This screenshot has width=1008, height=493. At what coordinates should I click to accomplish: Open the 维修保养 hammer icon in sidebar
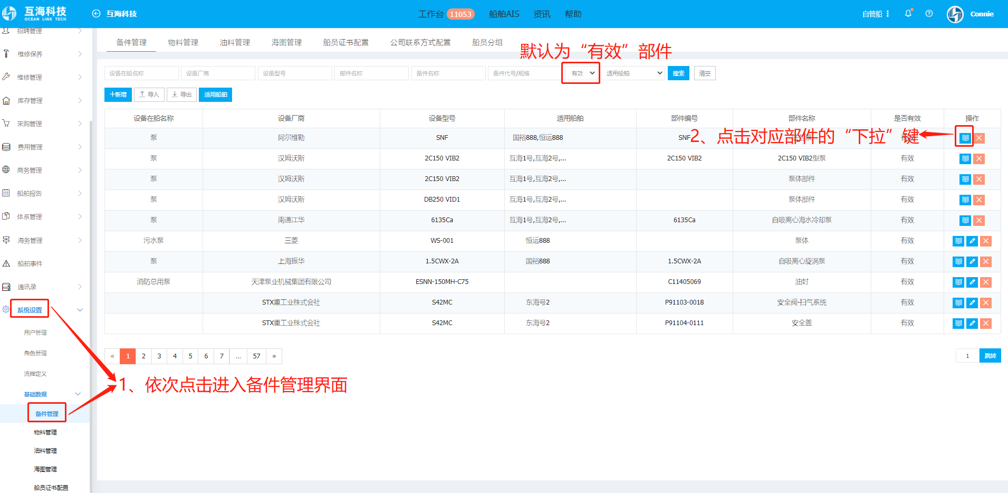(x=6, y=54)
